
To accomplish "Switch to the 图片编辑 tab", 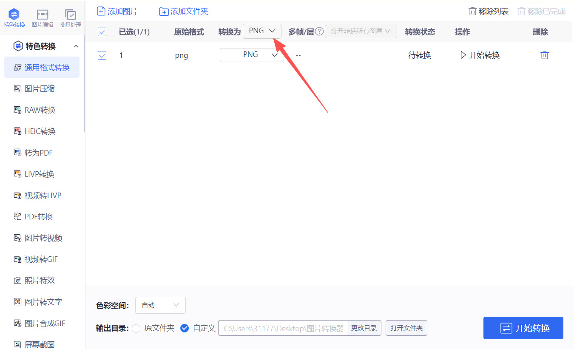I will 43,17.
